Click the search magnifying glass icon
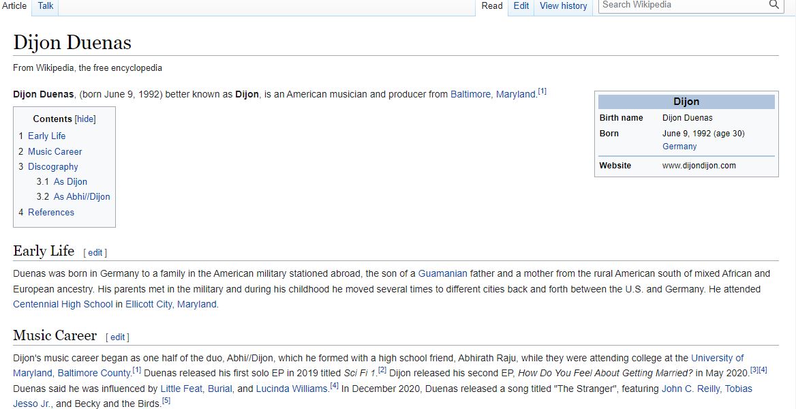The image size is (796, 409). point(774,5)
